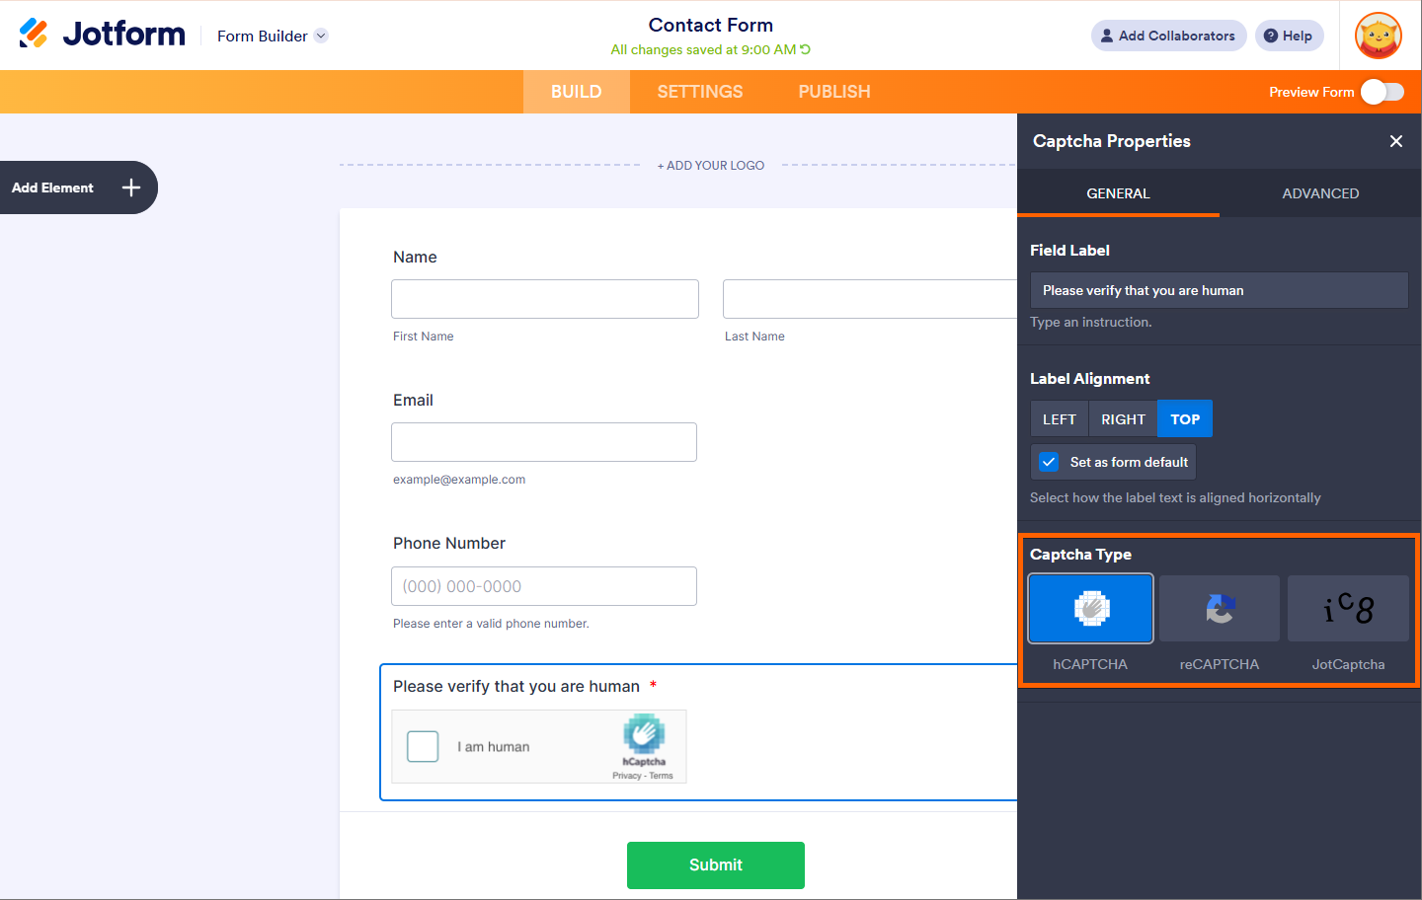Switch to the SETTINGS tab
The width and height of the screenshot is (1422, 900).
700,92
